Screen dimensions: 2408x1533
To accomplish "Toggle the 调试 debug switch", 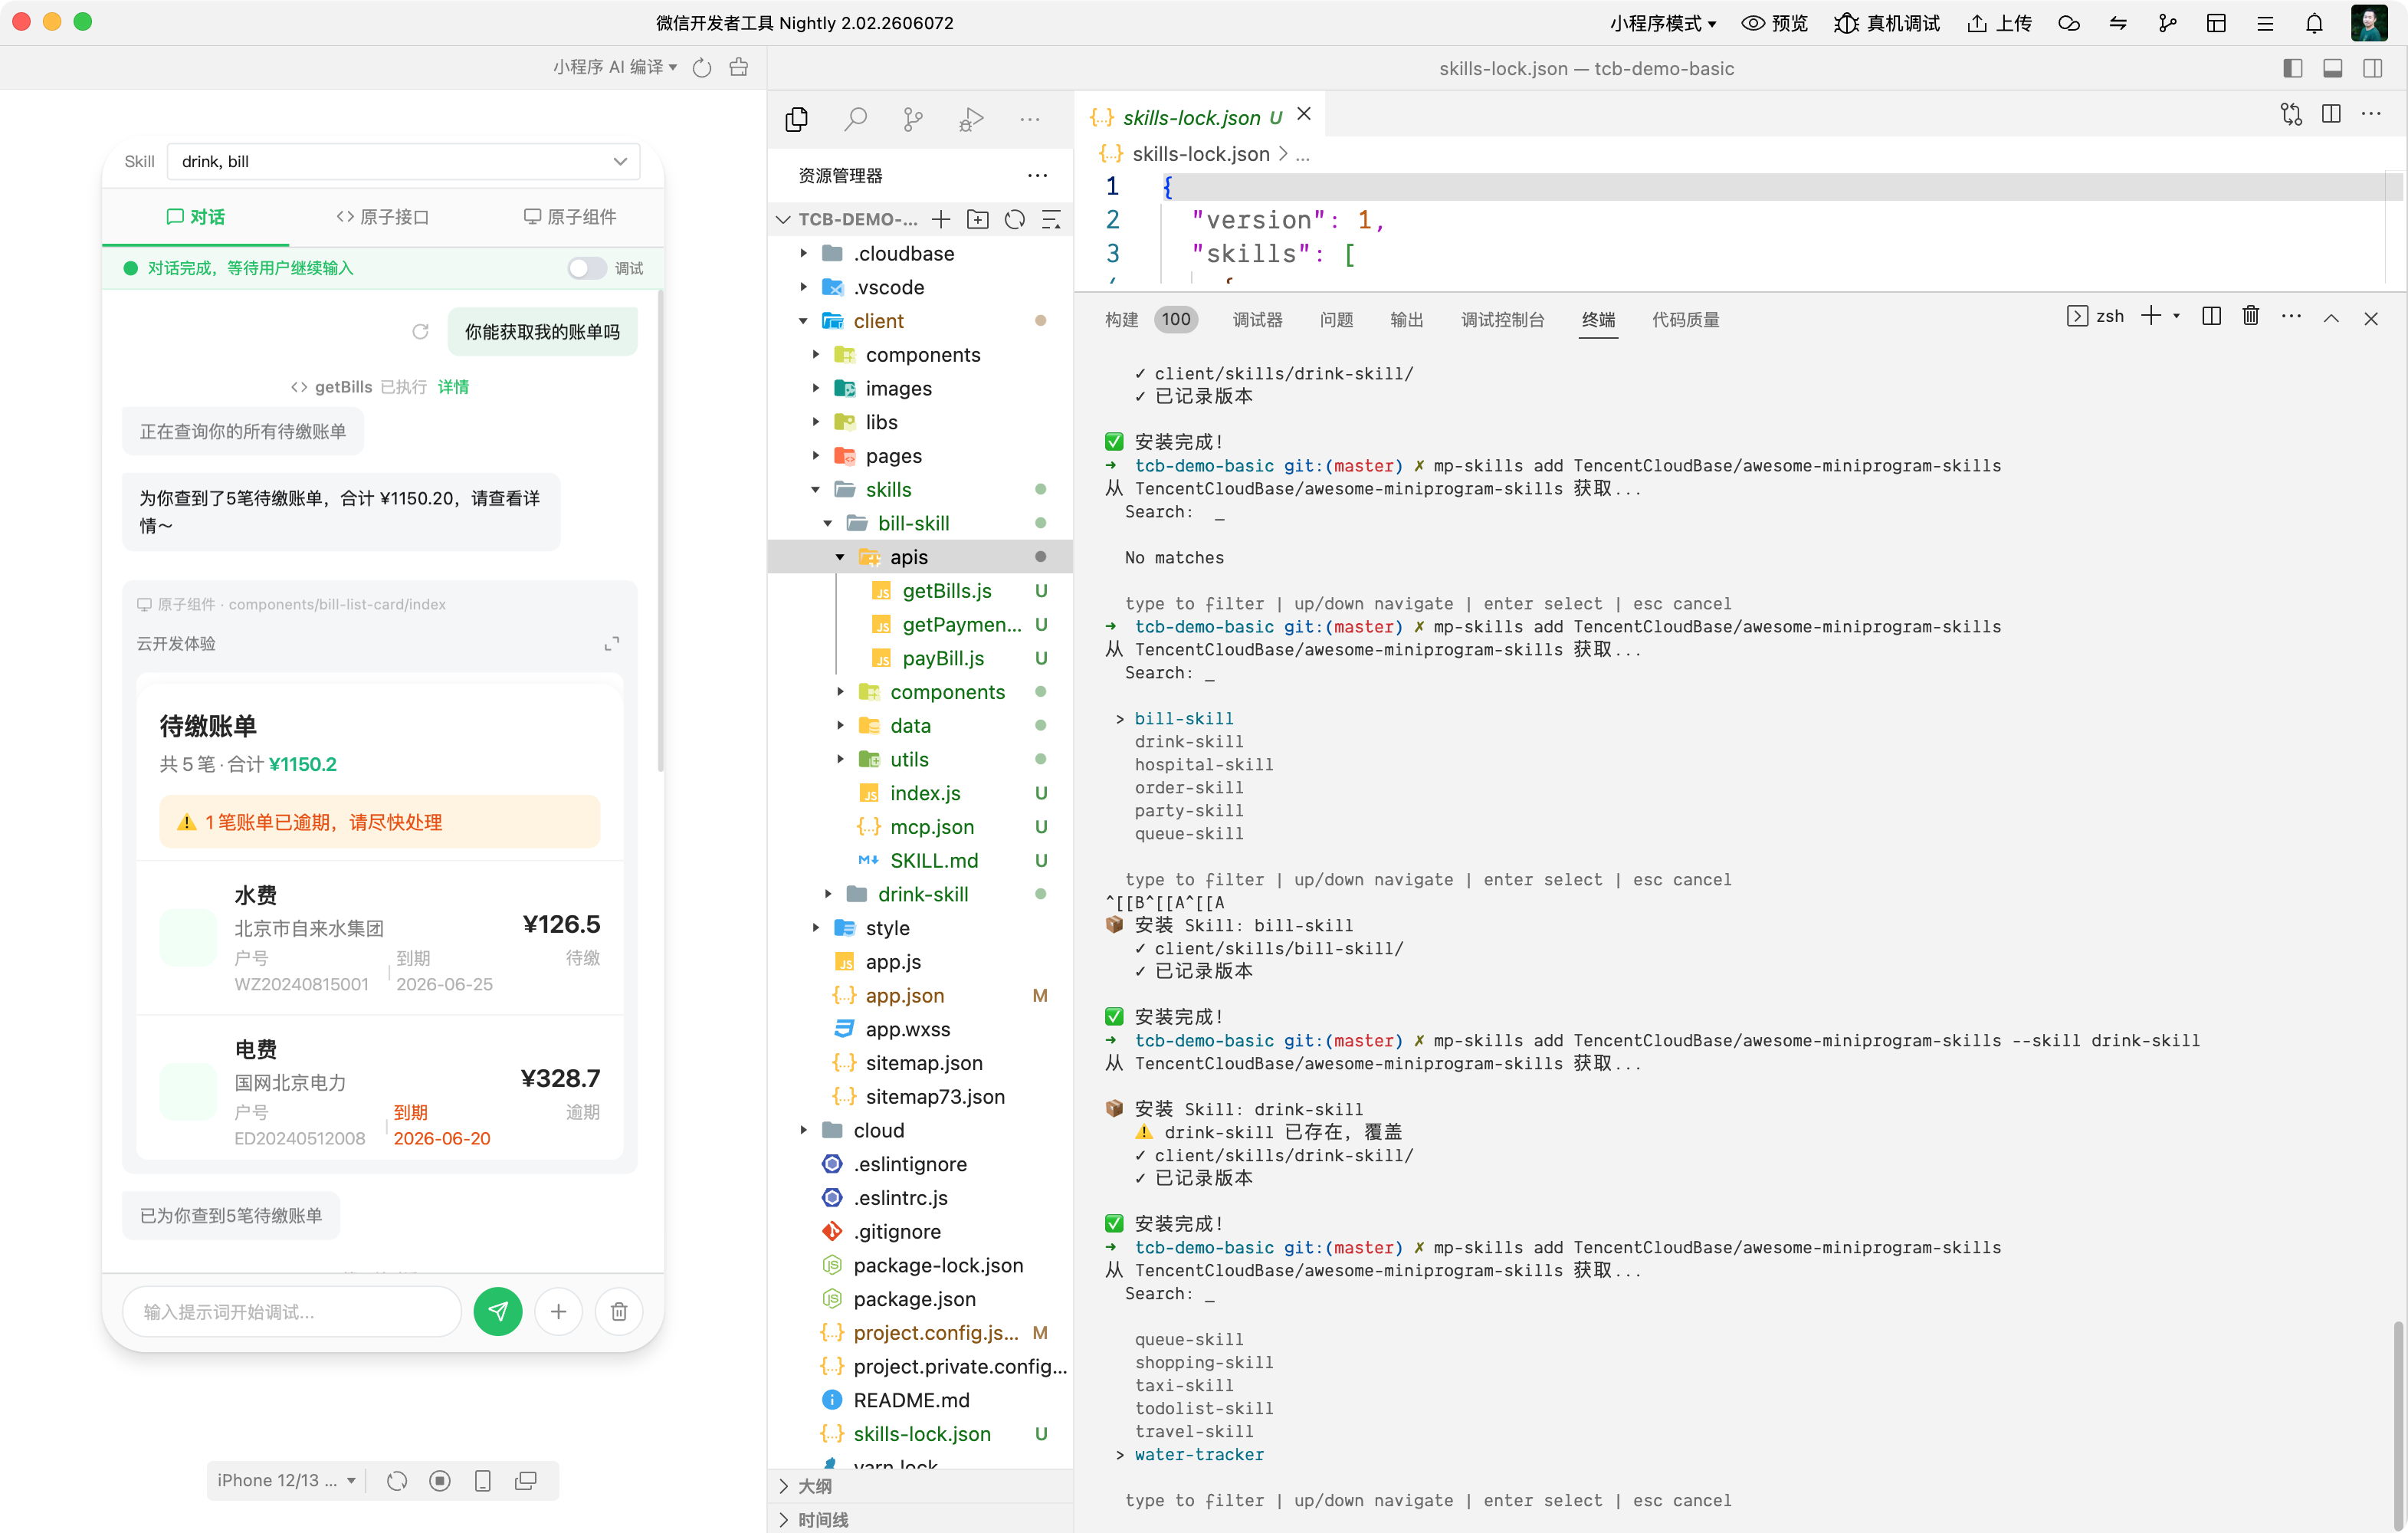I will point(586,268).
